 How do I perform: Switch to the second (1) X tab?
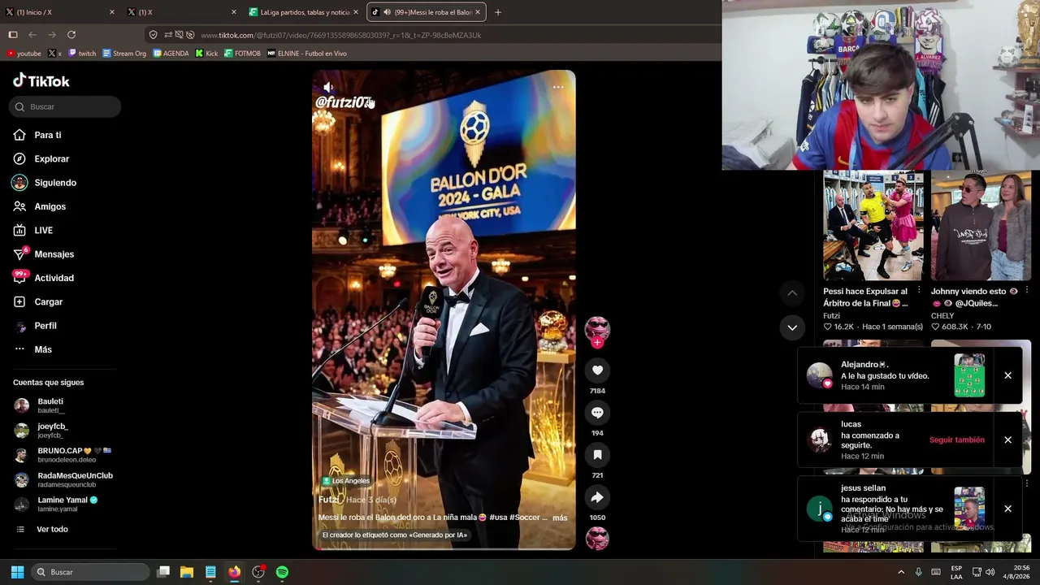[x=182, y=12]
